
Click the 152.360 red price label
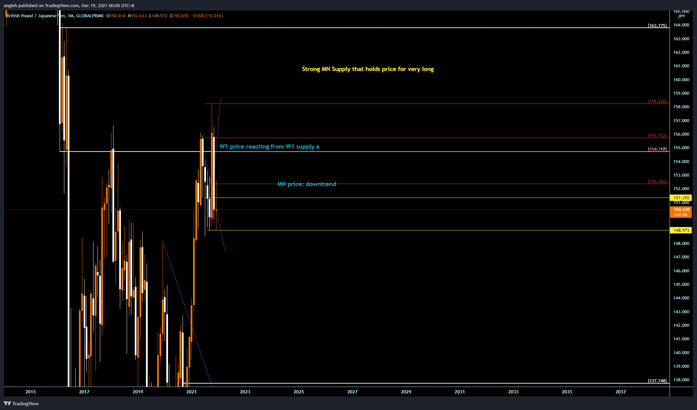click(x=657, y=181)
